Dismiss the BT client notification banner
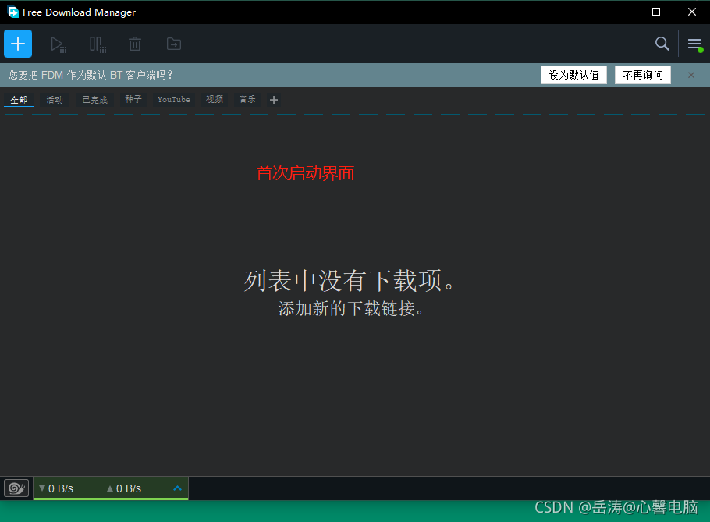 [x=690, y=75]
